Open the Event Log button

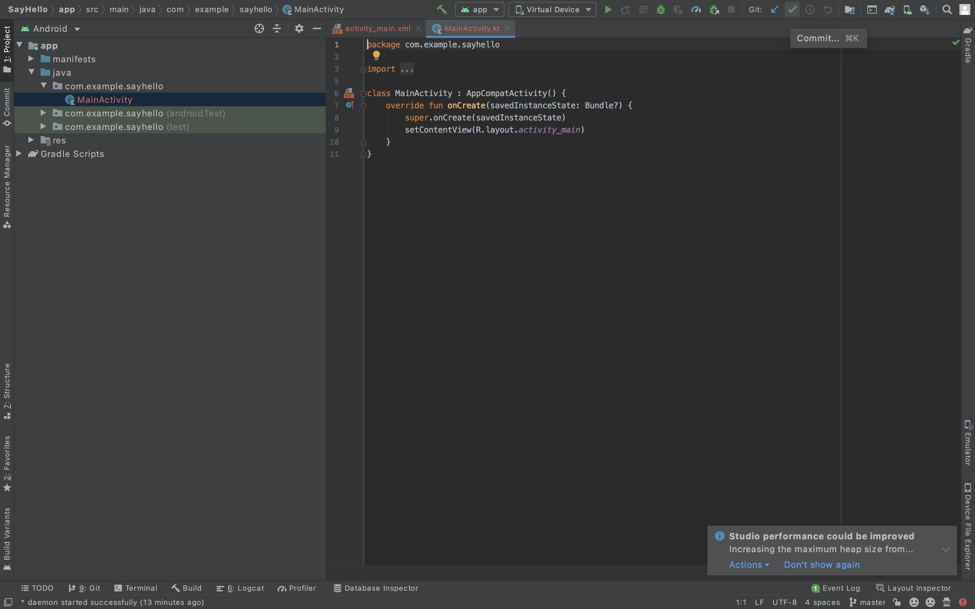[836, 588]
